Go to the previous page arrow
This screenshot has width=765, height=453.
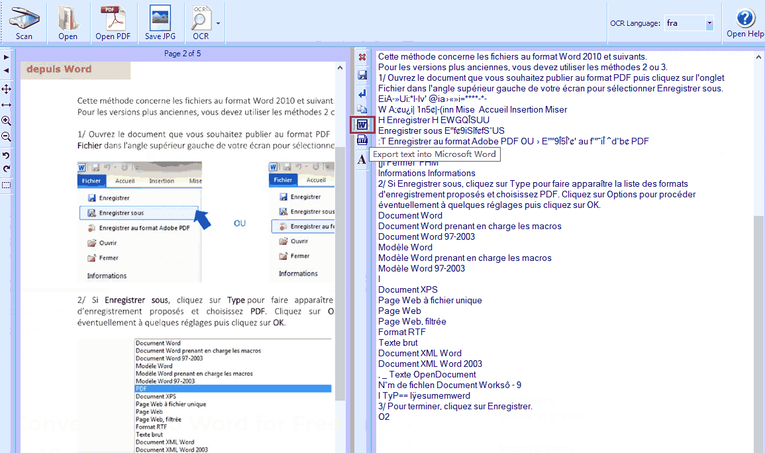point(7,71)
